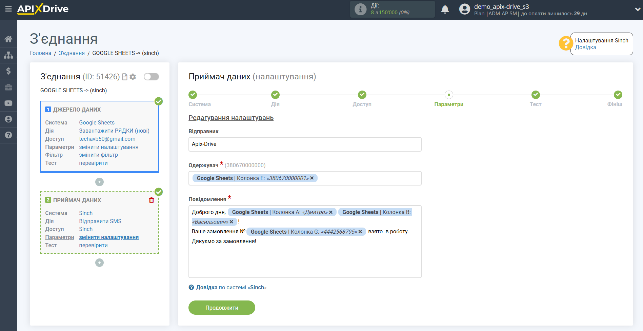Screen dimensions: 643x331
Task: Change data receiver settings link
Action: click(x=109, y=237)
